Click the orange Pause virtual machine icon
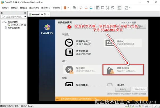160x108 pixels. 65,8
